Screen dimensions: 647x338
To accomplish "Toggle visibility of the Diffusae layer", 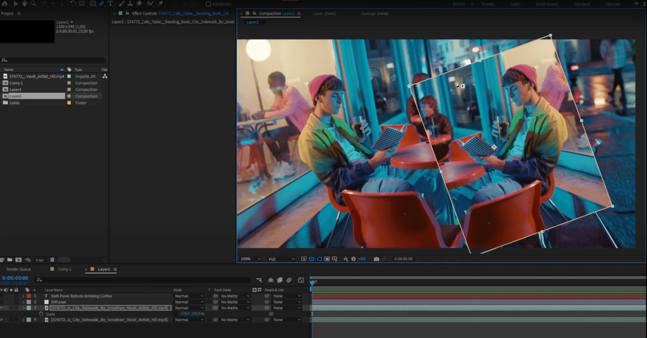I will (x=2, y=302).
